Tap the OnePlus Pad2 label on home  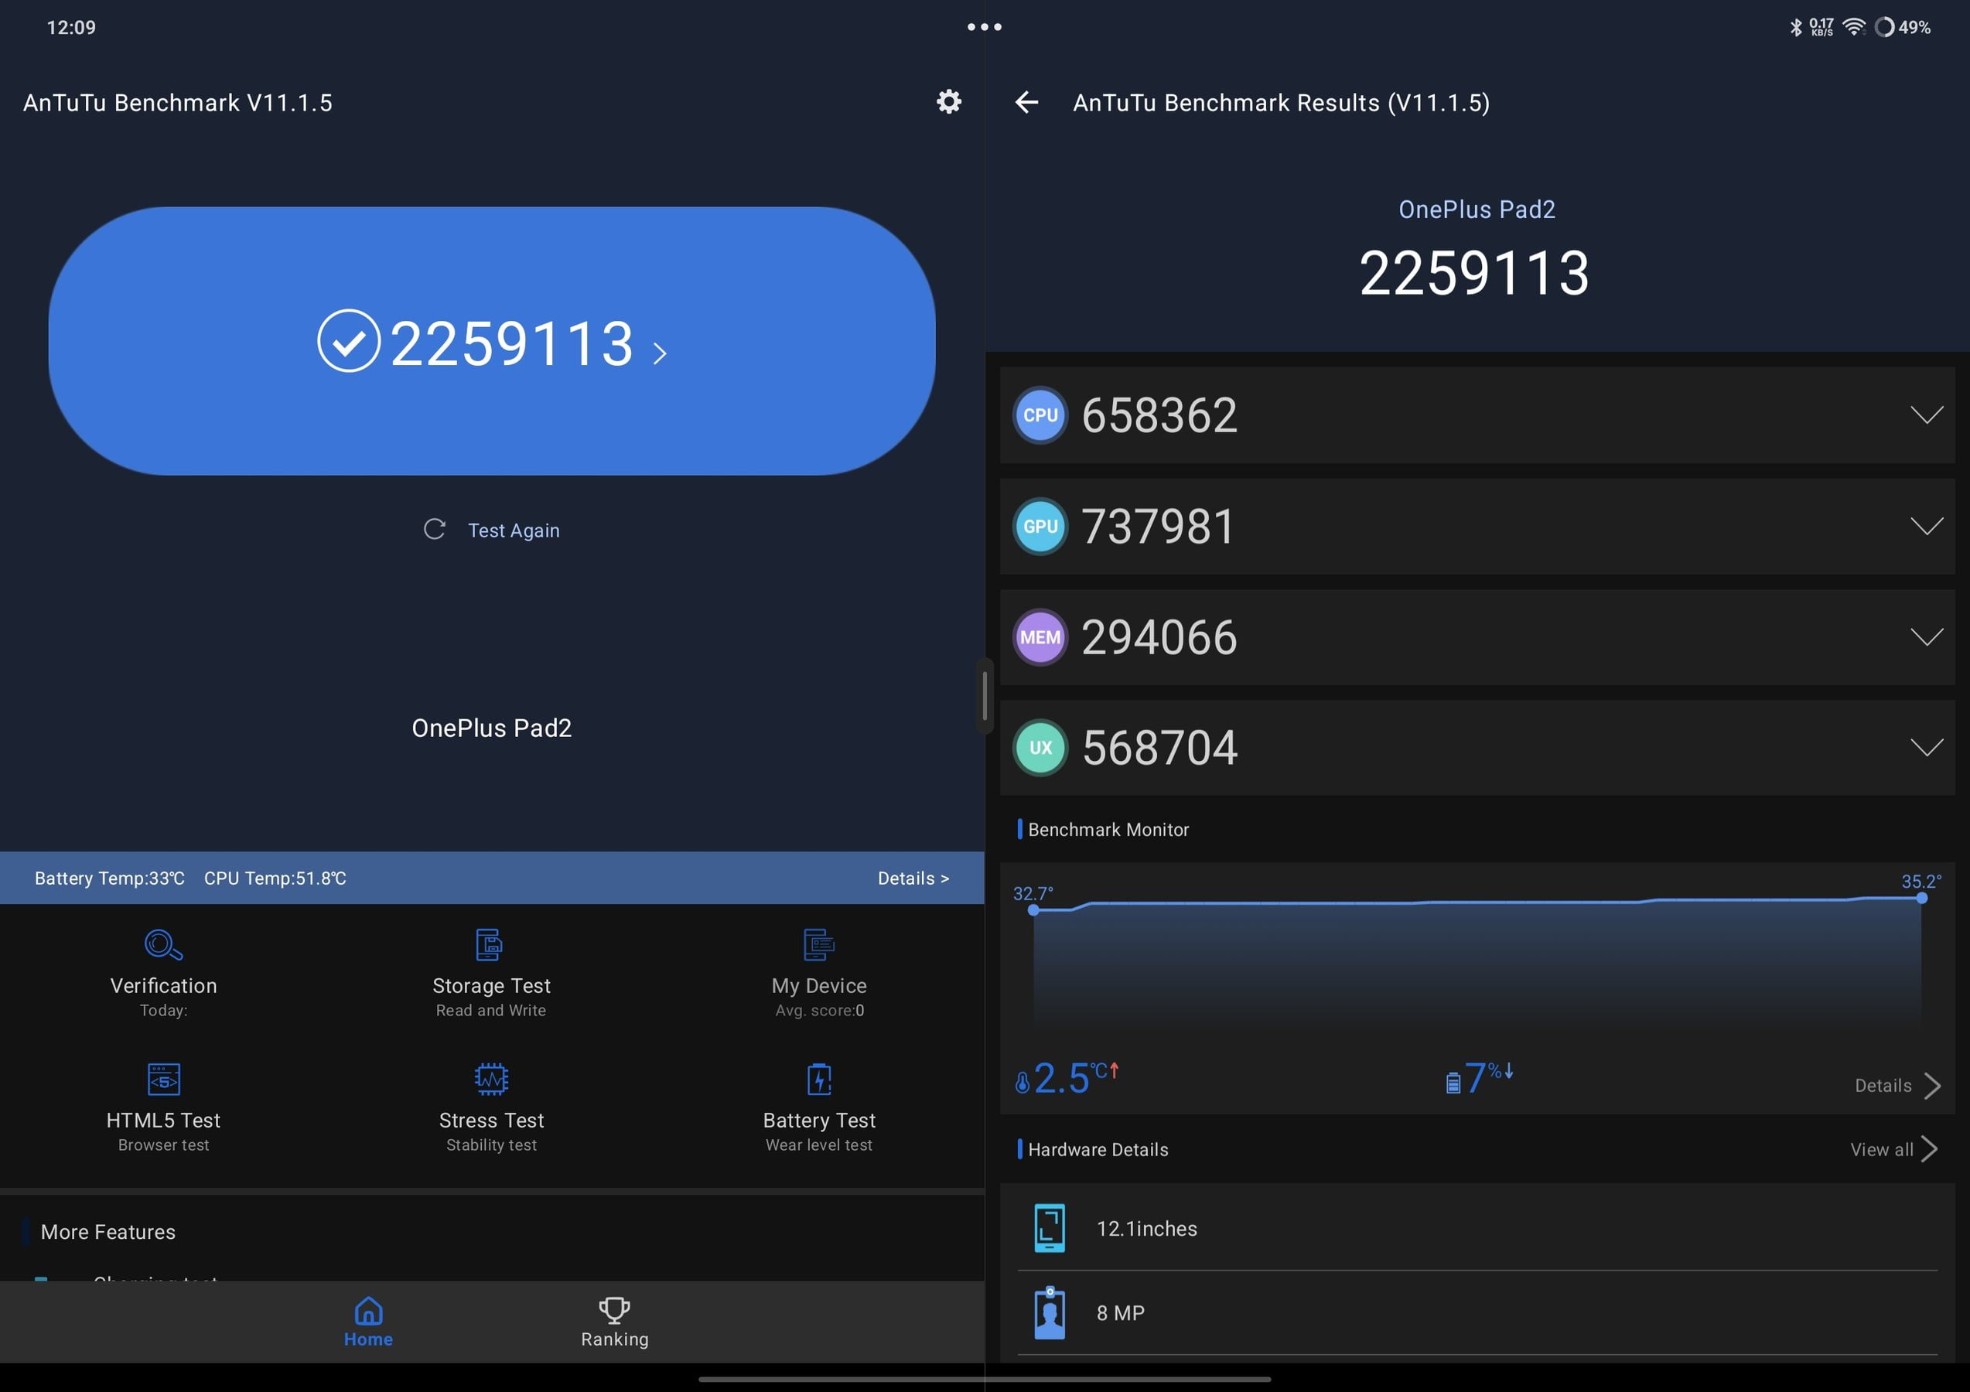(492, 728)
